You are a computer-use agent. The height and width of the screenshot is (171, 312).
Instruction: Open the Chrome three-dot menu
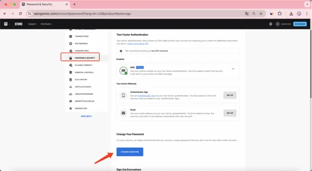[307, 14]
